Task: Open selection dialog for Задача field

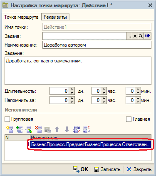Action: [129, 36]
